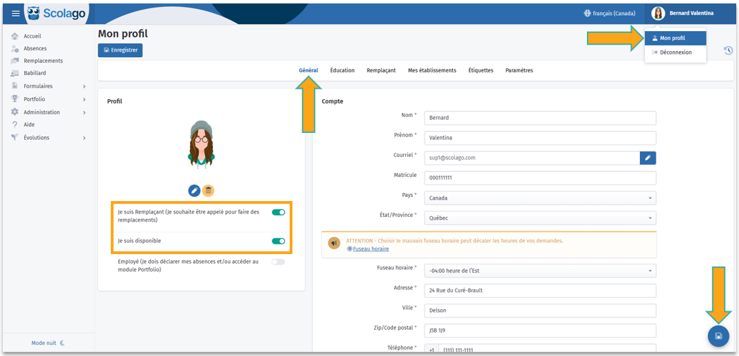Click the Absences sidebar icon
Viewport: 739px width, 356px height.
click(x=14, y=49)
